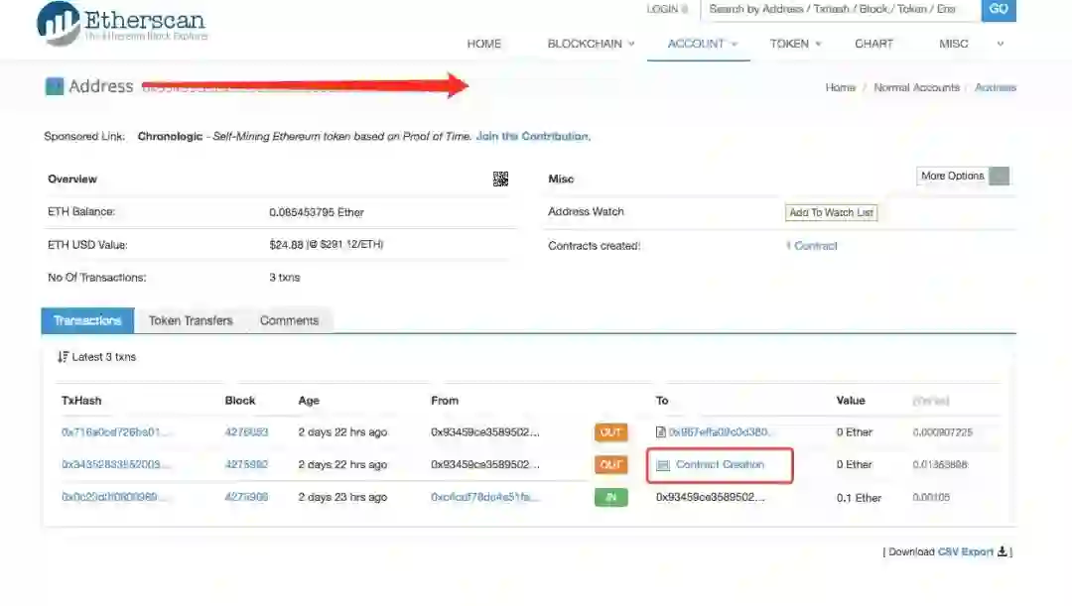Image resolution: width=1072 pixels, height=606 pixels.
Task: Click the green IN label
Action: pos(610,497)
